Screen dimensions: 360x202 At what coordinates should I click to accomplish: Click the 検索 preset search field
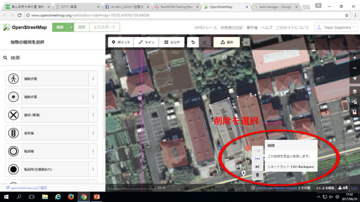[x=53, y=58]
